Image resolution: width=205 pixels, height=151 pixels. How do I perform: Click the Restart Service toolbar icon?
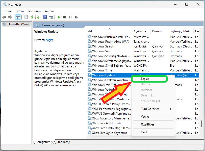(x=76, y=17)
